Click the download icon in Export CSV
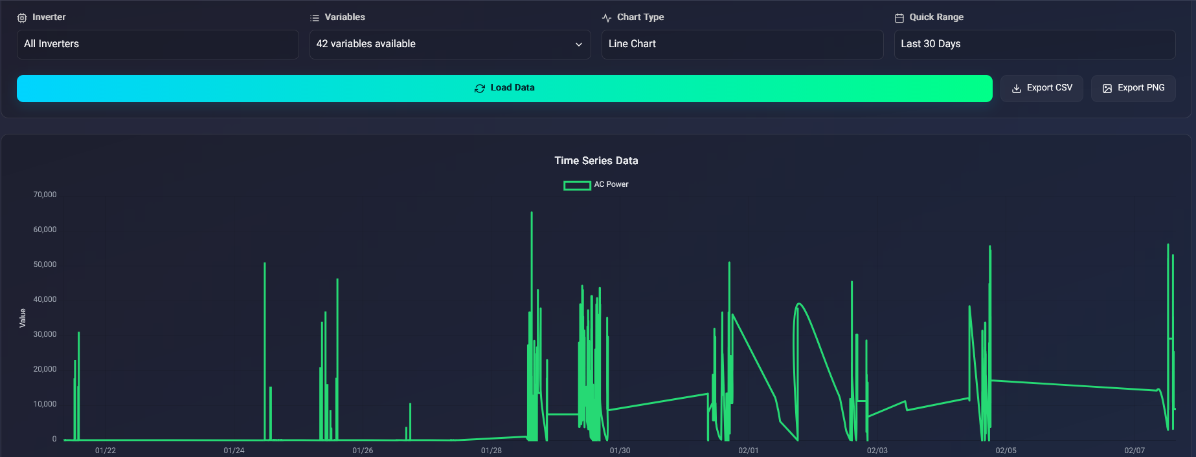The width and height of the screenshot is (1196, 457). coord(1017,89)
